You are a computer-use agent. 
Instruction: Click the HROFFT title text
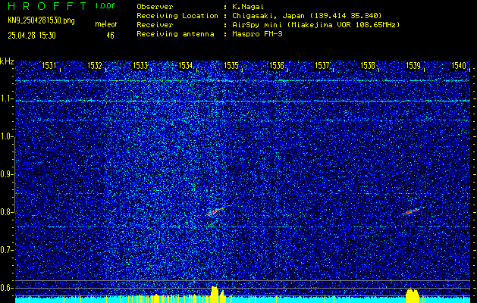(47, 6)
